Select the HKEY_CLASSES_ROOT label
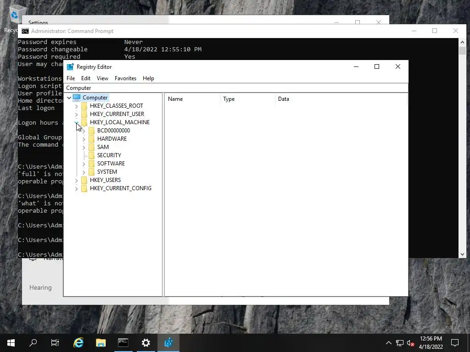 coord(116,106)
